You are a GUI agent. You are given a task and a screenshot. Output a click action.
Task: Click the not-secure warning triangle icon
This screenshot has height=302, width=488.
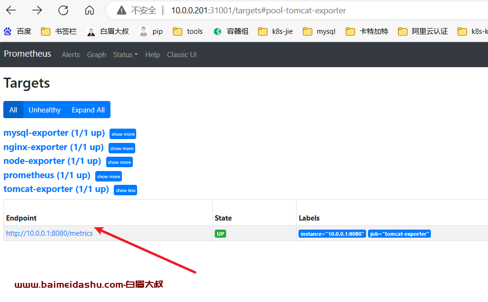[x=121, y=10]
